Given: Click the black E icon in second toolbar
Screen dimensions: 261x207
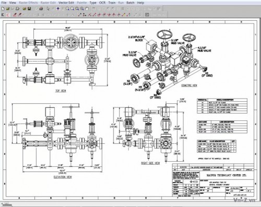Looking at the screenshot, I should (3, 15).
